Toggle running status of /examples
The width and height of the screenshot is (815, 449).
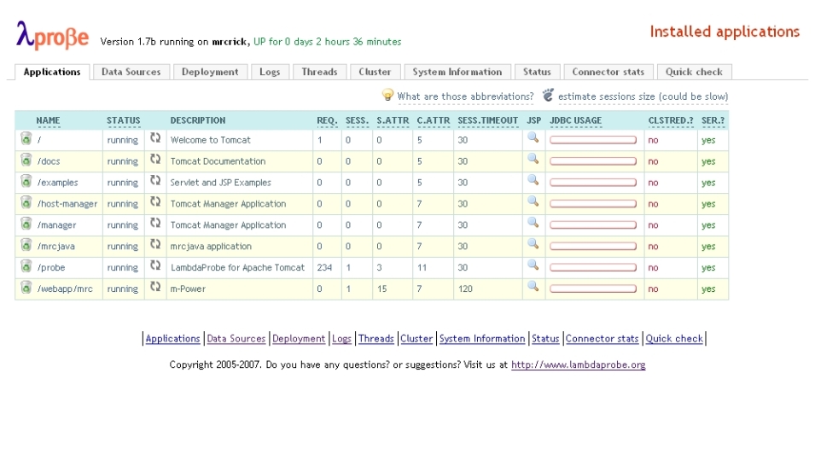(x=123, y=183)
